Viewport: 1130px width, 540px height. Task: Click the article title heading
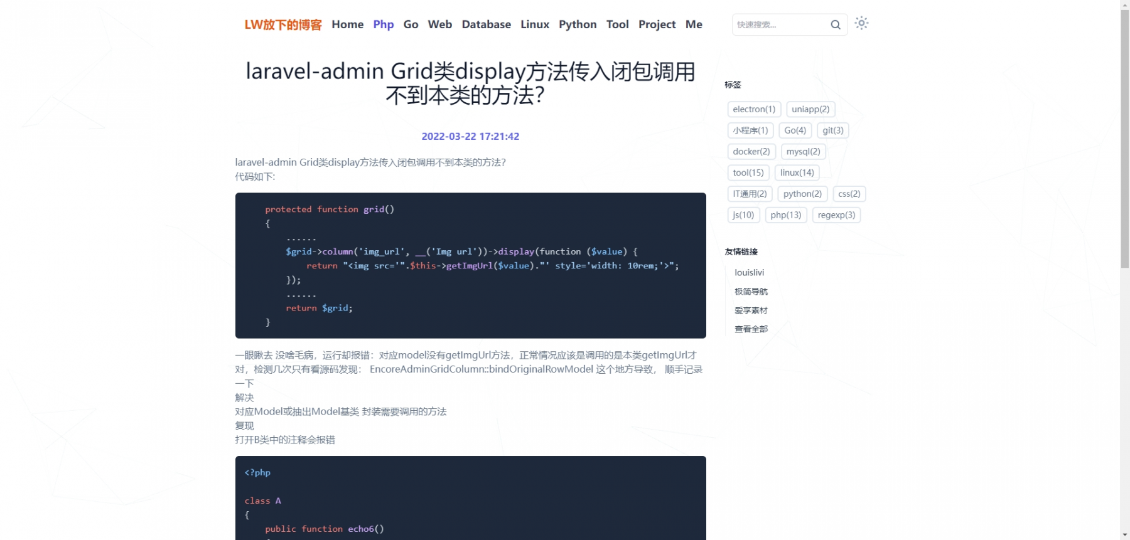470,83
